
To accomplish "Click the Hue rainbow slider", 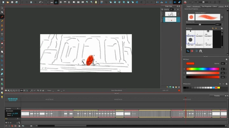I will coord(203,69).
